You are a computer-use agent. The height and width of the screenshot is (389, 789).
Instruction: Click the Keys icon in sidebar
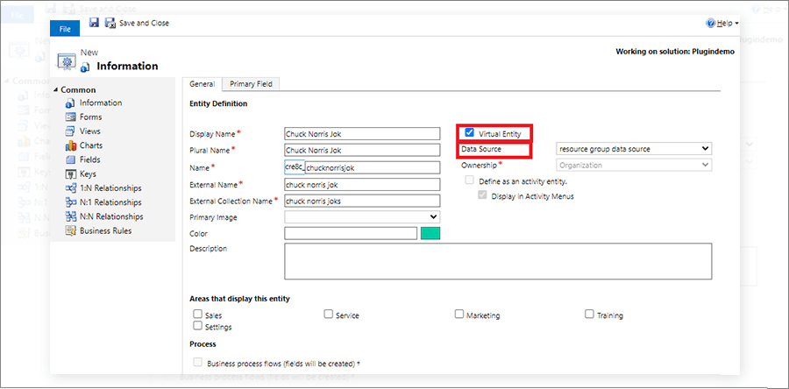point(71,174)
